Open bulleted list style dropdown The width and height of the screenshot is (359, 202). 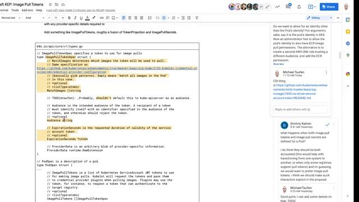[x=168, y=18]
